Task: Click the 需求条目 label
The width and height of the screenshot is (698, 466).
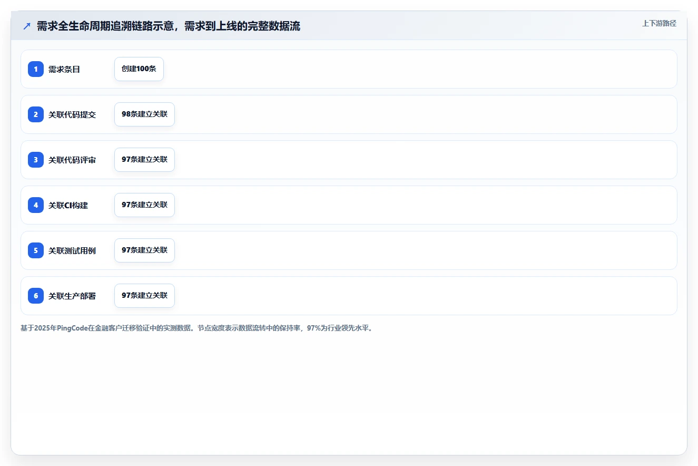Action: click(64, 70)
